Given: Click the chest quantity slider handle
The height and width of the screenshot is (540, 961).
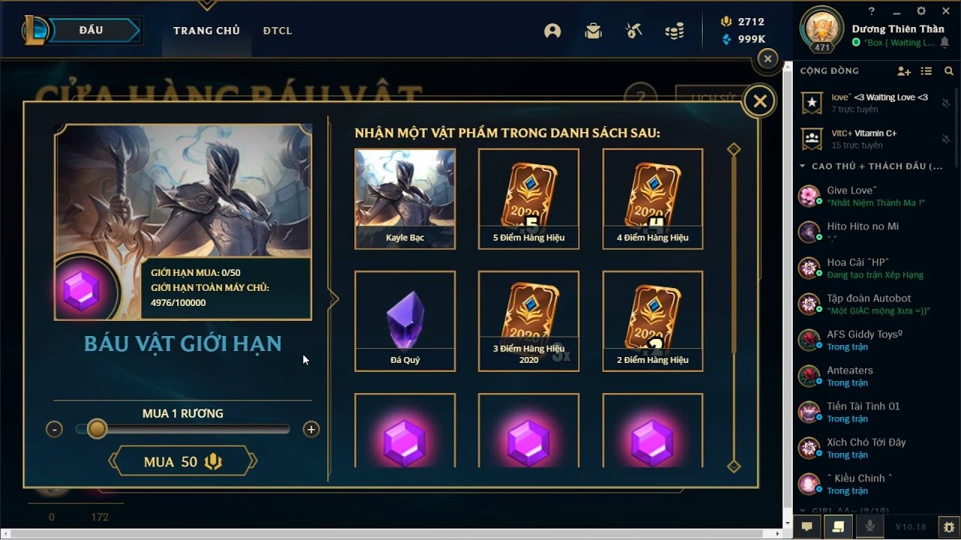Looking at the screenshot, I should pos(97,429).
